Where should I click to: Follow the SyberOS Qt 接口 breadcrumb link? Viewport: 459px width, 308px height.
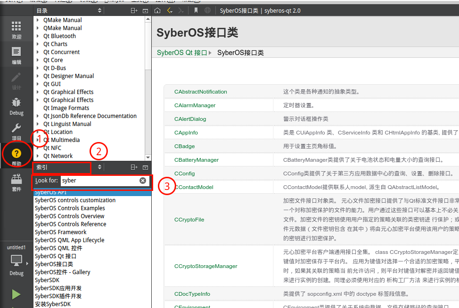(182, 53)
